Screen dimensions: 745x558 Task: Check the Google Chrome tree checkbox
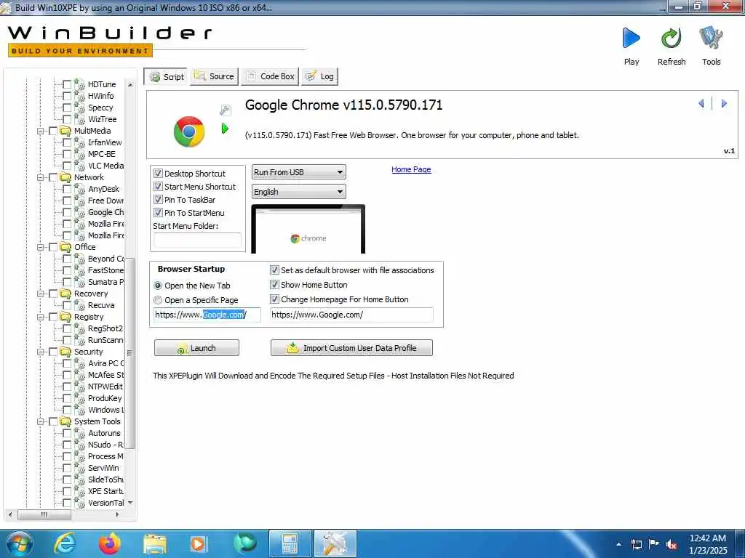pyautogui.click(x=67, y=213)
